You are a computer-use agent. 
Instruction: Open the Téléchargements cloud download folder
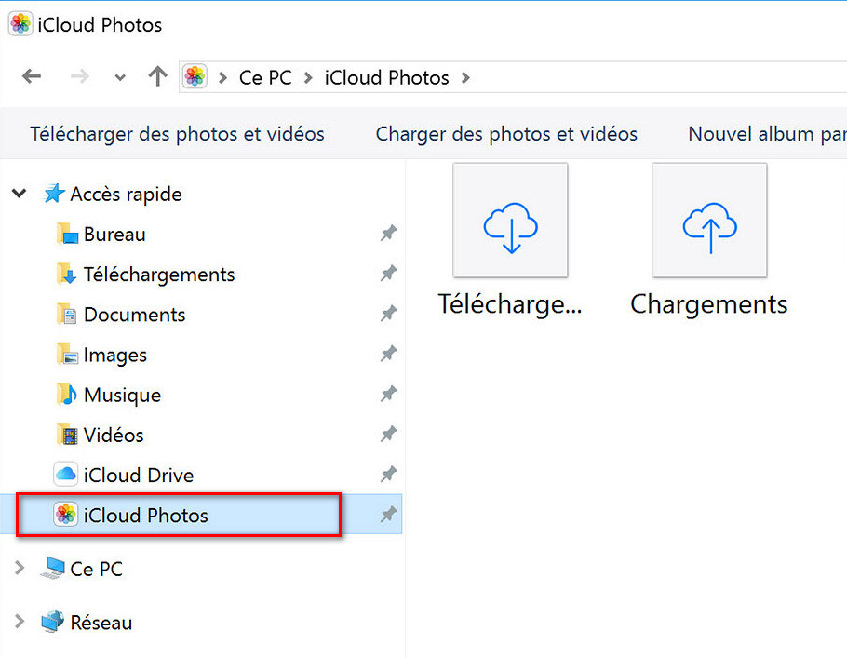pos(510,221)
